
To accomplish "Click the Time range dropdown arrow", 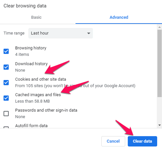I will [89, 33].
